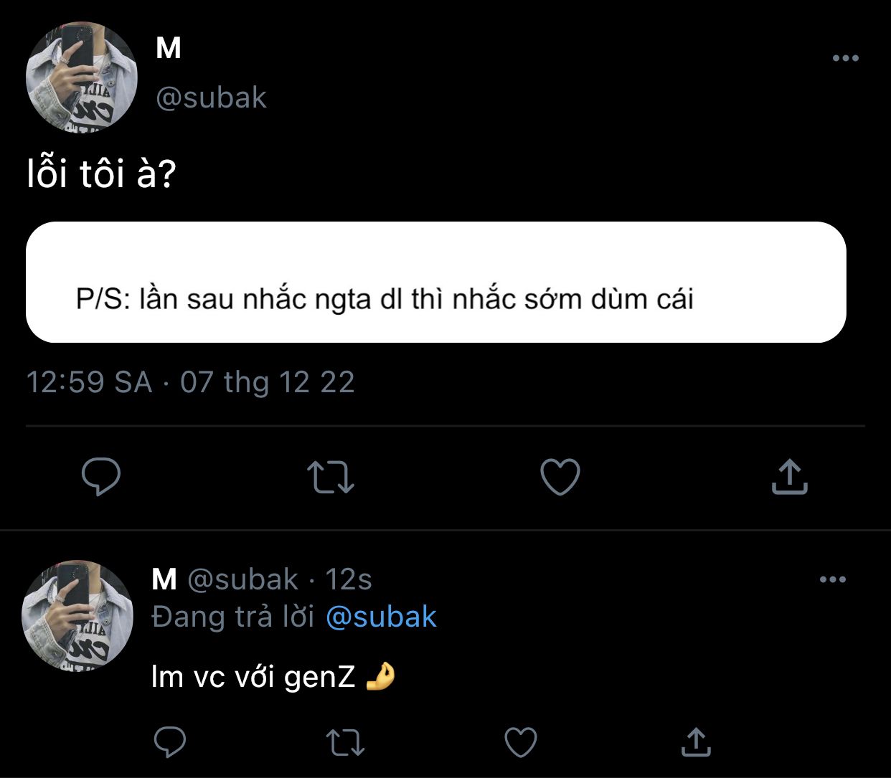Click the @subak handle under the main name
Image resolution: width=891 pixels, height=778 pixels.
tap(211, 98)
